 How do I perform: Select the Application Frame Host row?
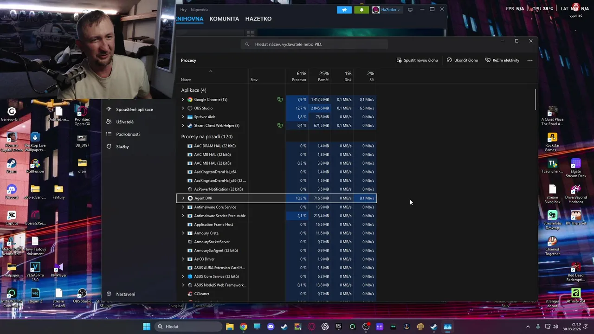(x=277, y=225)
